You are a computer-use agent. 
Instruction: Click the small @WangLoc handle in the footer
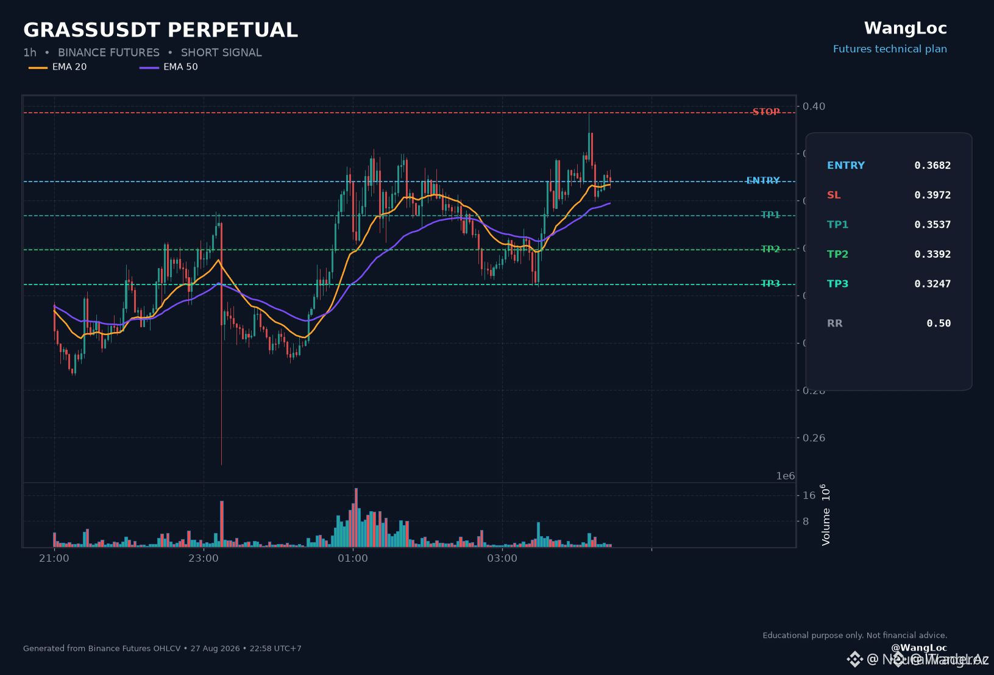click(x=919, y=648)
